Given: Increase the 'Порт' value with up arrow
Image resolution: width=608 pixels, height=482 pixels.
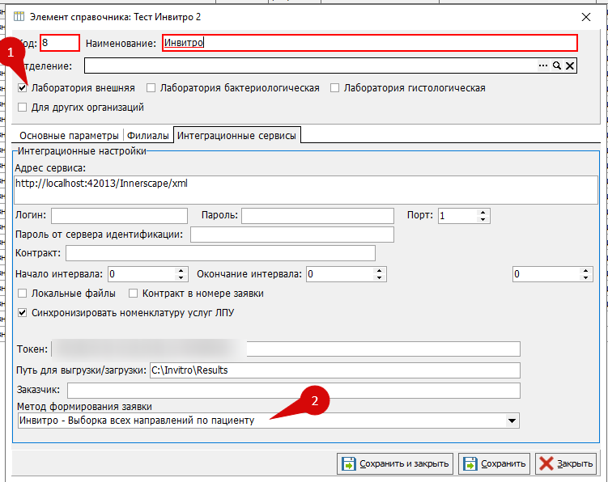Looking at the screenshot, I should (x=483, y=212).
